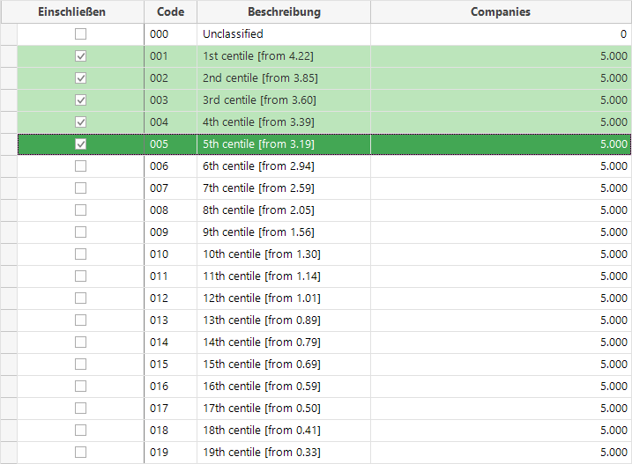Screen dimensions: 632x464
Task: Click code cell 016
Action: 170,387
